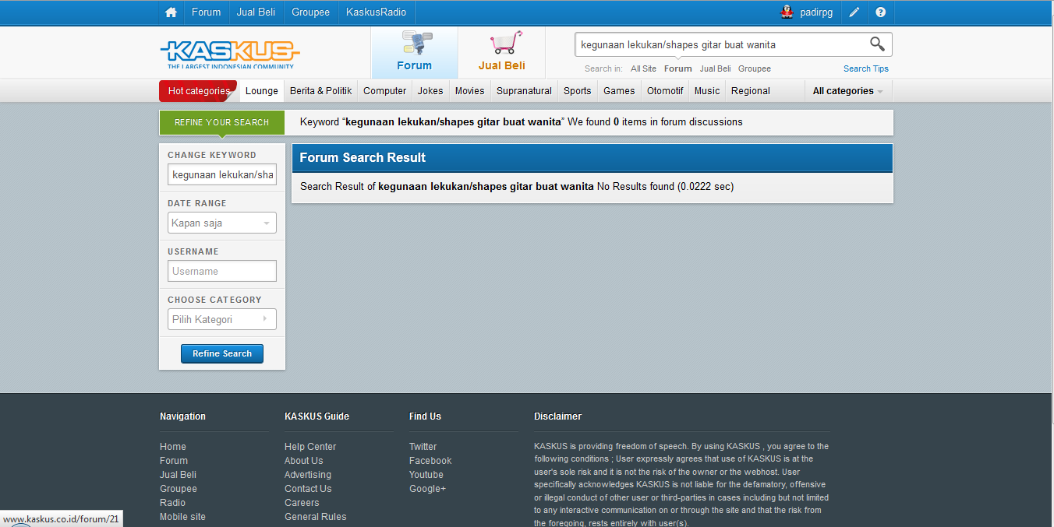Open Groupee in the top bar
1054x527 pixels.
[310, 12]
